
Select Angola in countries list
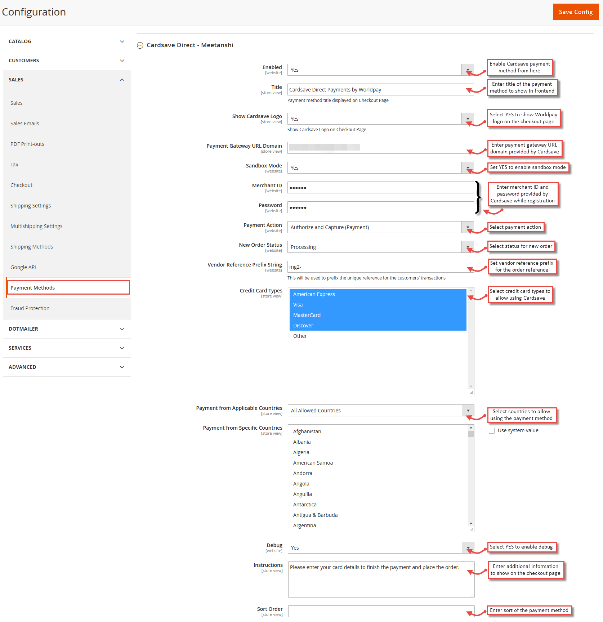(378, 484)
